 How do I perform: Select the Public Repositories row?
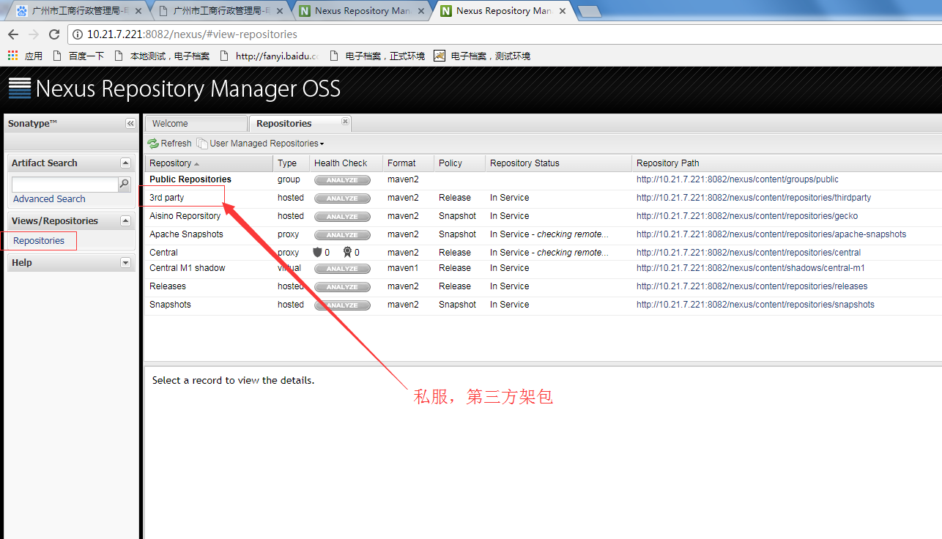[x=543, y=179]
